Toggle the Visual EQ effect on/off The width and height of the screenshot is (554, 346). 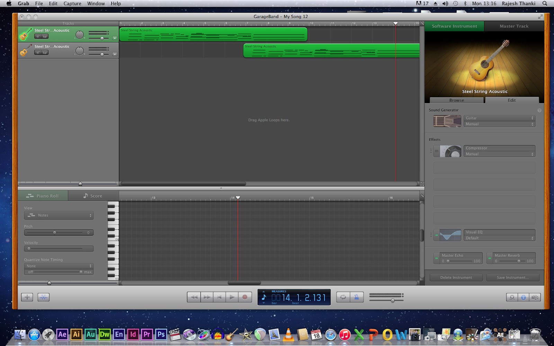[437, 235]
